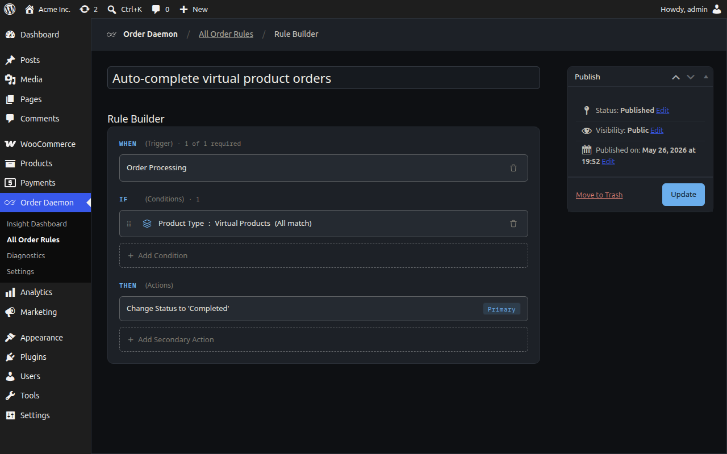Open Plugins in the sidebar

[x=45, y=357]
